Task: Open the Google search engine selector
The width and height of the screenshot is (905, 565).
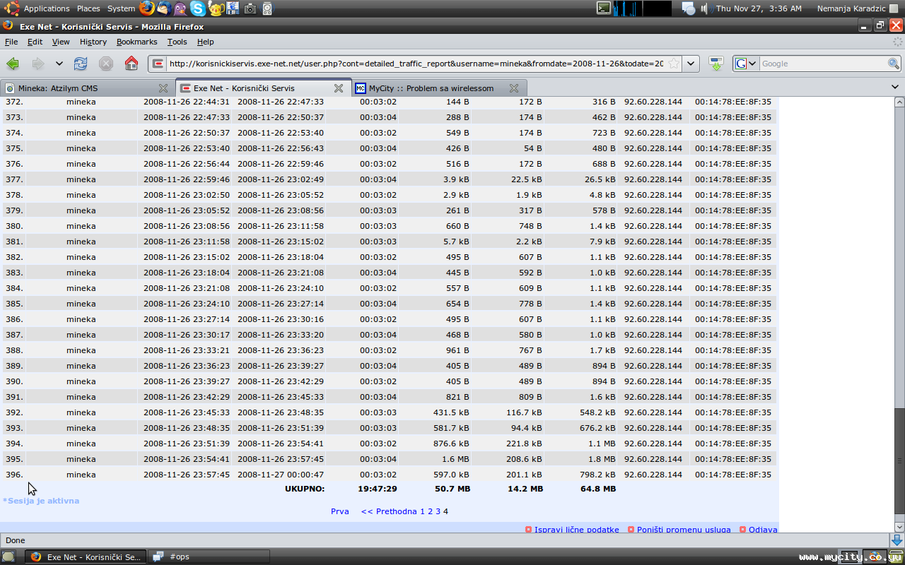Action: point(745,64)
